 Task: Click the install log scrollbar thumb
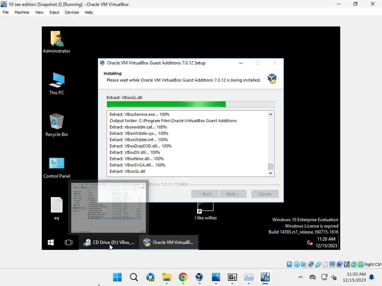pos(270,166)
